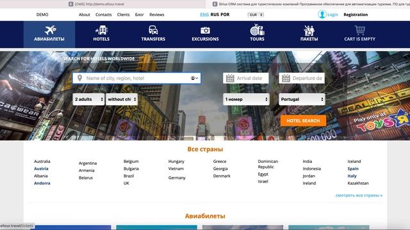Select Albania in country list

coord(41,176)
